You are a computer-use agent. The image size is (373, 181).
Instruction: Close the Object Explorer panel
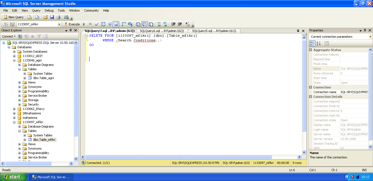click(x=76, y=30)
